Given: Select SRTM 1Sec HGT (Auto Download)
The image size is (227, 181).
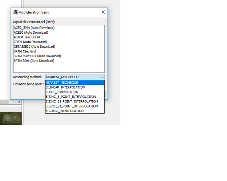Looking at the screenshot, I should click(59, 56).
